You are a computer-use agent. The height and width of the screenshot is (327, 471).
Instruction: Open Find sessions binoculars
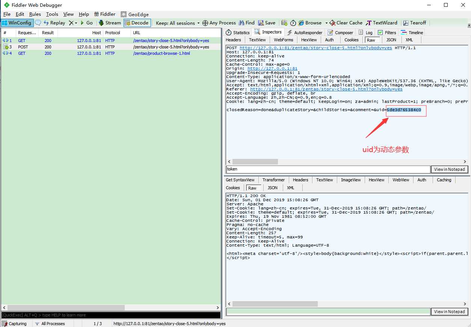tap(246, 23)
